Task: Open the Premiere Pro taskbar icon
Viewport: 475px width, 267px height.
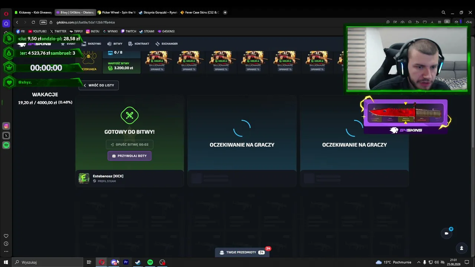Action: click(126, 262)
